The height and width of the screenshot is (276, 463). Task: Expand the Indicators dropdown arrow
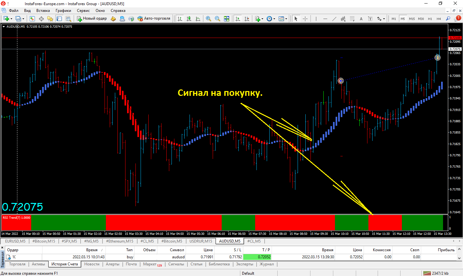[263, 19]
